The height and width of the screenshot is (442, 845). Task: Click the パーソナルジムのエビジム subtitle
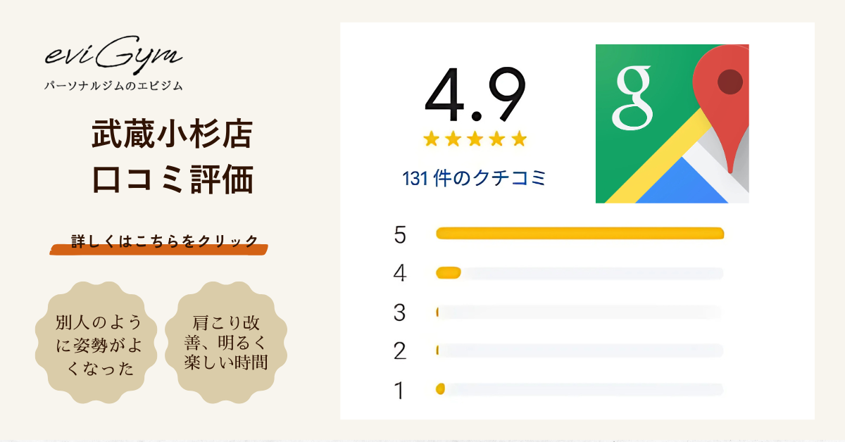pos(113,86)
